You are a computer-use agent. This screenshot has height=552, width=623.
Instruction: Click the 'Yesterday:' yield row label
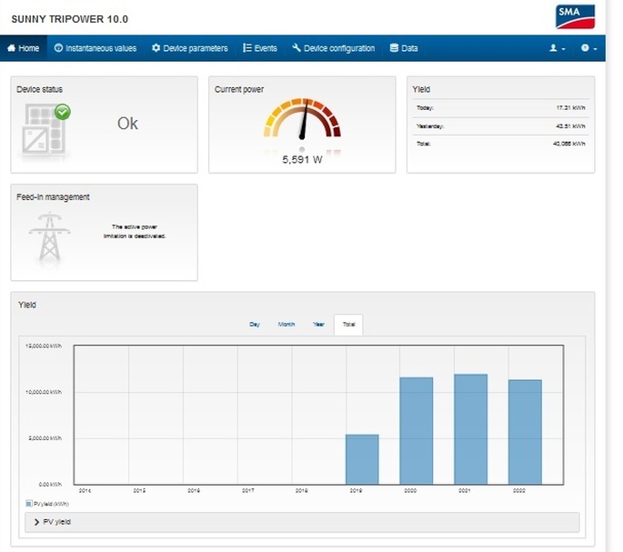pos(430,126)
